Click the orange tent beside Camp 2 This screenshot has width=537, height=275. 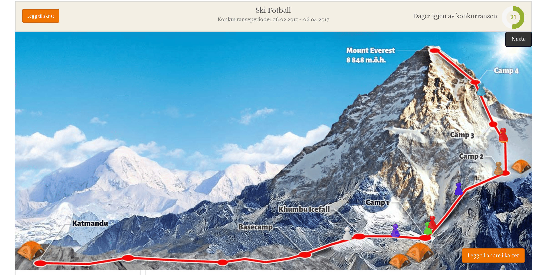521,166
